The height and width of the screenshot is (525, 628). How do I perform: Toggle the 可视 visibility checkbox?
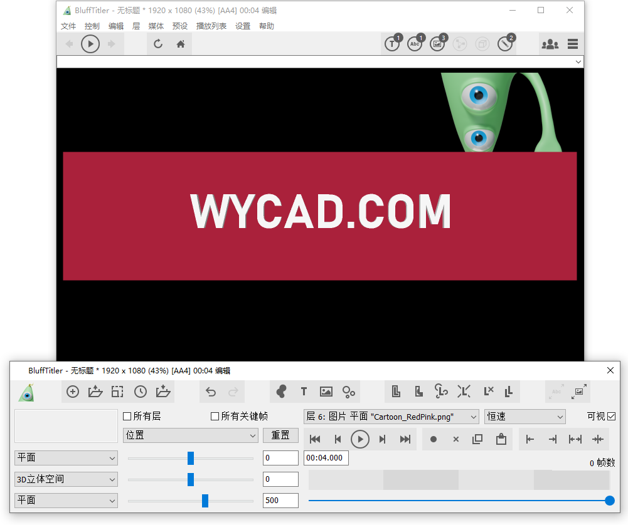(612, 417)
